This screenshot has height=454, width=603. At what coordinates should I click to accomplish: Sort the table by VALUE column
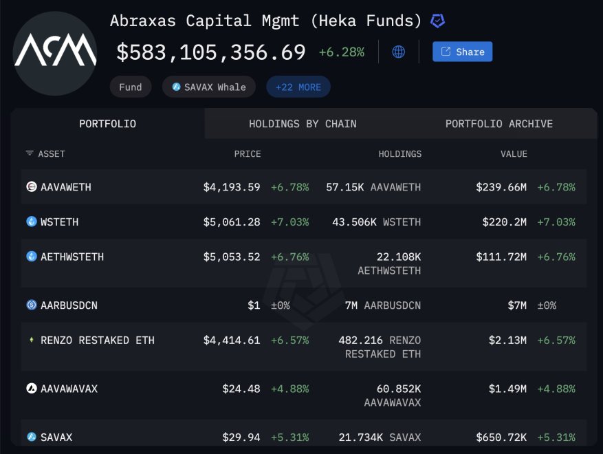514,154
